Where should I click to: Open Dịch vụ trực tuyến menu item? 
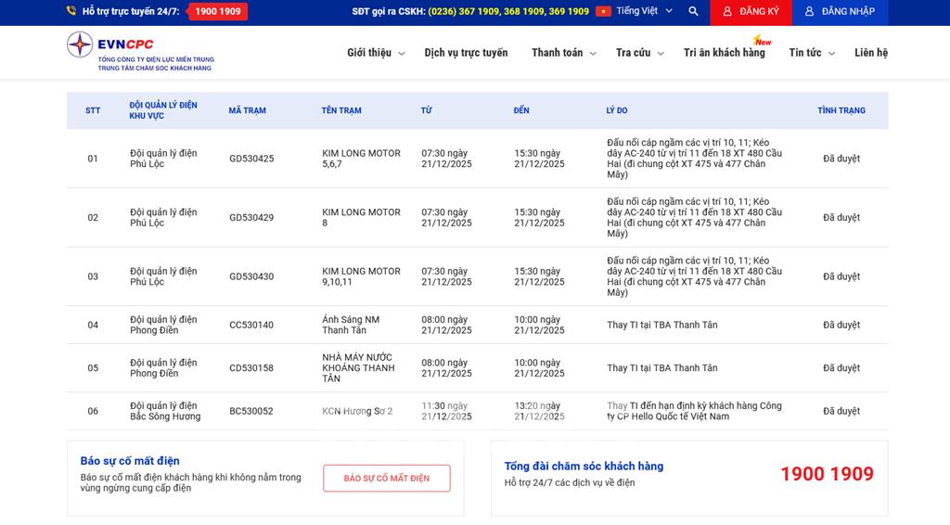[466, 53]
